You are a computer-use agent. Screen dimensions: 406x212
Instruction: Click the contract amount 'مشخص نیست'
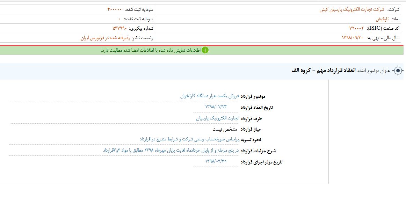point(225,129)
